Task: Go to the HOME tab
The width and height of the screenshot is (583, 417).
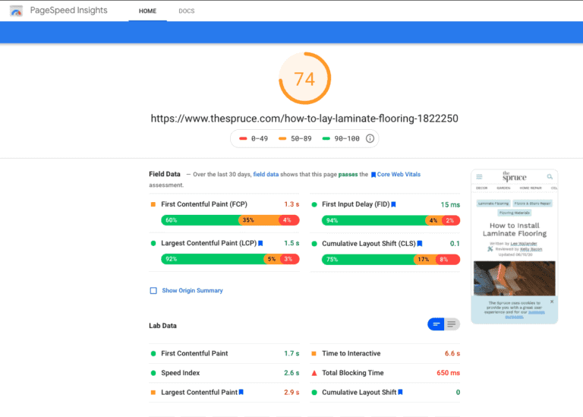Action: coord(147,11)
